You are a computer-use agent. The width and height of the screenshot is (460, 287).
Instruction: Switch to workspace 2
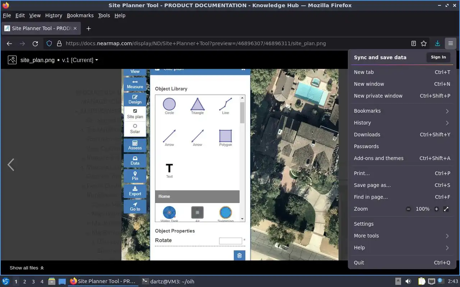pyautogui.click(x=25, y=282)
